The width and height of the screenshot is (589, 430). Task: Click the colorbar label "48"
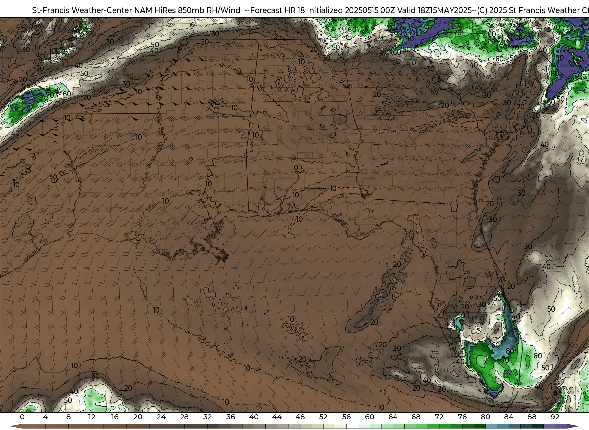point(300,417)
